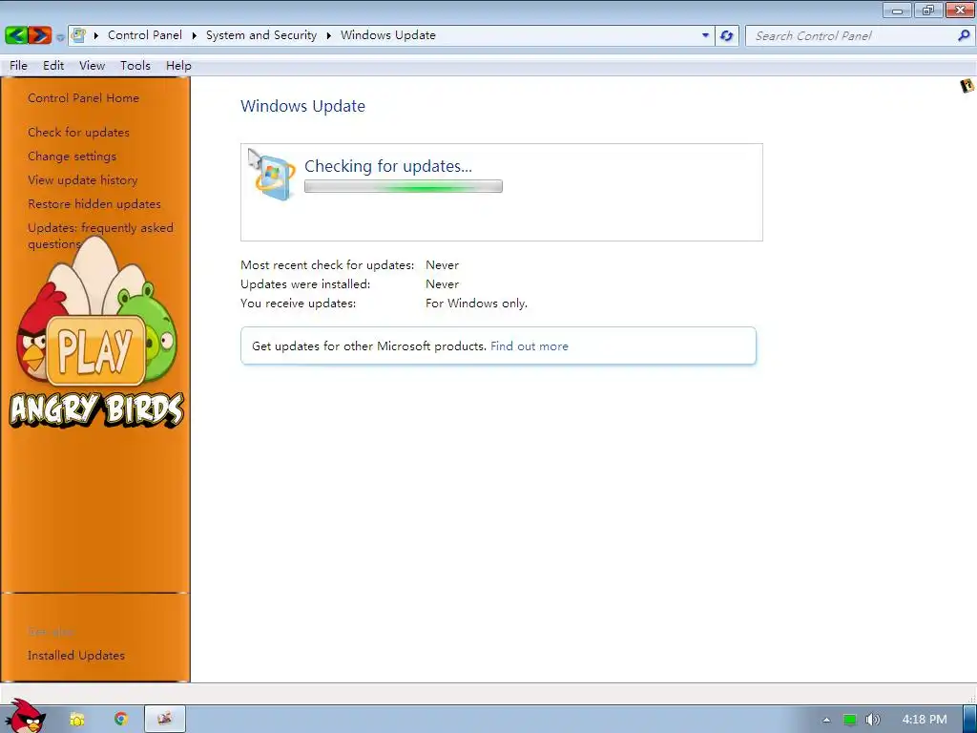Open the folder icon on taskbar
The width and height of the screenshot is (977, 733).
(77, 720)
